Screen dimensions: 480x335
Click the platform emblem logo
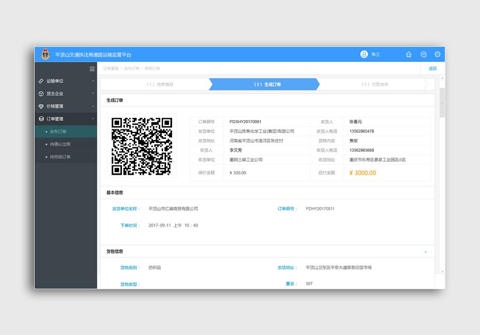pos(45,54)
